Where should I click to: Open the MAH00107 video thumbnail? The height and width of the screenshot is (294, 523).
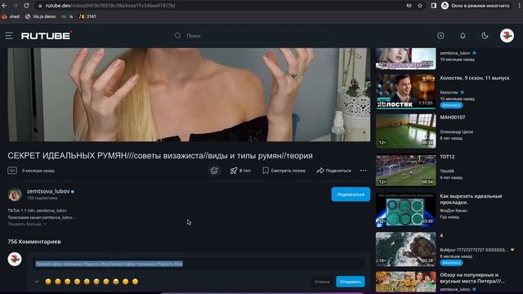405,131
